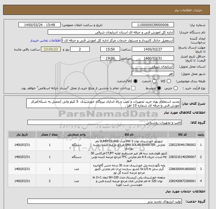Screen dimensions: 216x209
Task: Select the خدمت radio button
Action: [154, 81]
